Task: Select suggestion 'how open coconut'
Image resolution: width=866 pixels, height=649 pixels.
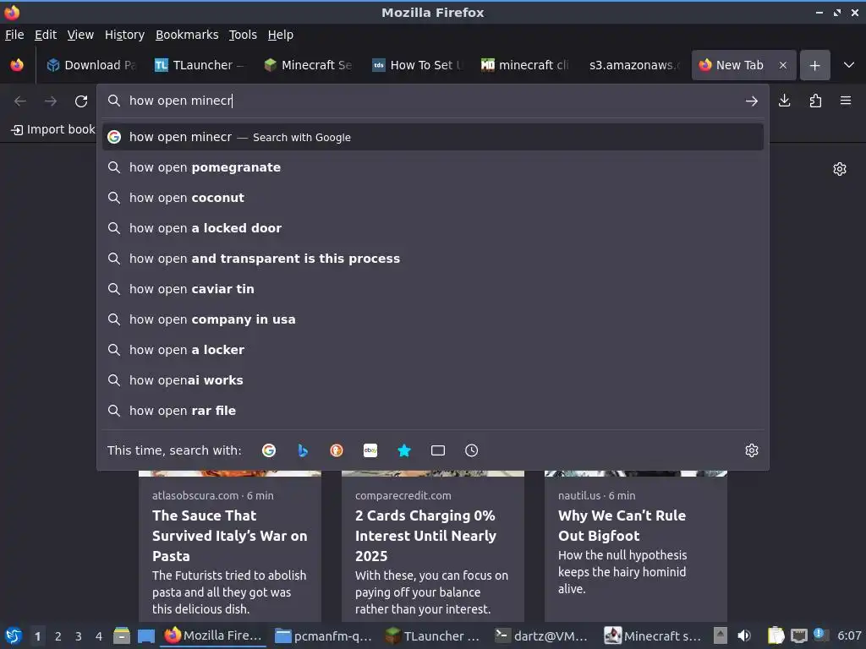Action: tap(432, 198)
